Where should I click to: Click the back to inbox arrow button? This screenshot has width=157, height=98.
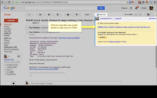click(29, 15)
